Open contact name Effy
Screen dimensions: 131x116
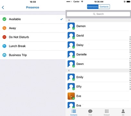pos(79,87)
